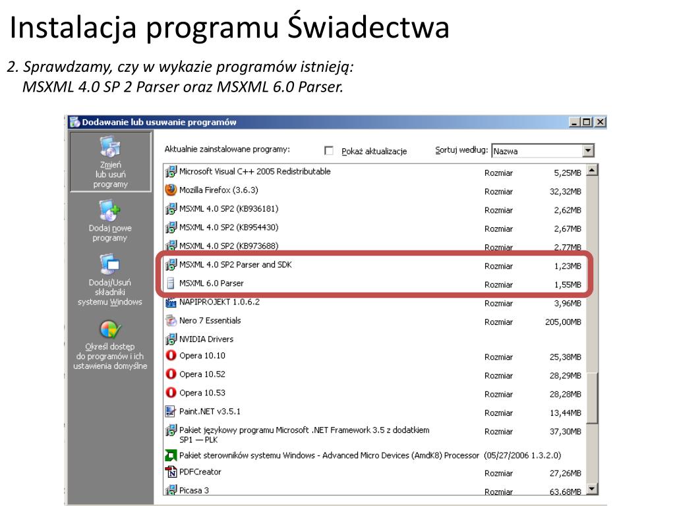This screenshot has width=675, height=506.
Task: Click the MSXML 6.0 Parser icon
Action: tap(171, 283)
